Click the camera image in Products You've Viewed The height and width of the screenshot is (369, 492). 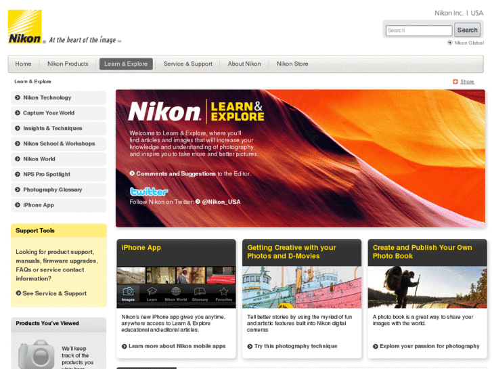coord(37,354)
